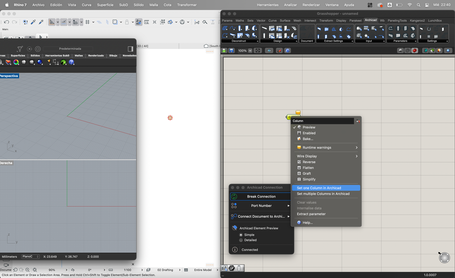Save the Grasshopper document with the disk icon
The height and width of the screenshot is (278, 455).
231,50
